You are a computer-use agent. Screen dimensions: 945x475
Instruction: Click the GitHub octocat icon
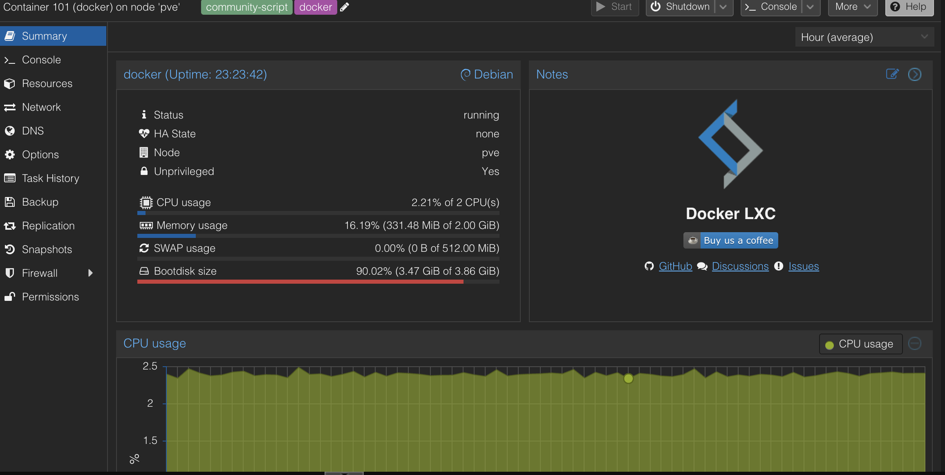pyautogui.click(x=649, y=266)
